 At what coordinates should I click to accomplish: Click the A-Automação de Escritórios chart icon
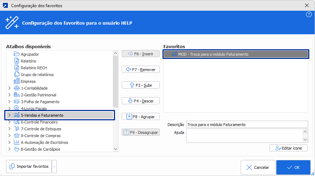click(16, 142)
